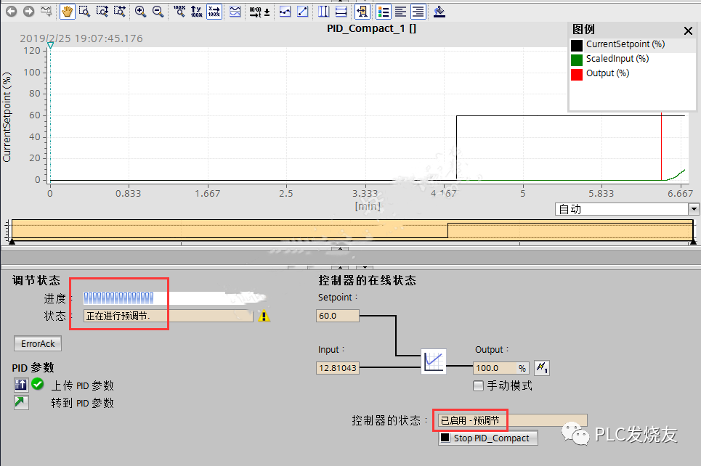The height and width of the screenshot is (466, 701).
Task: Click the change background color bucket icon
Action: tap(439, 11)
